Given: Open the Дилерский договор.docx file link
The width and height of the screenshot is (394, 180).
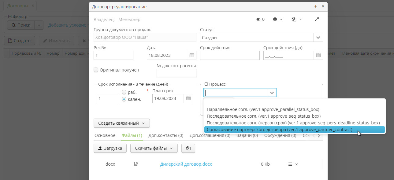Looking at the screenshot, I should (186, 164).
